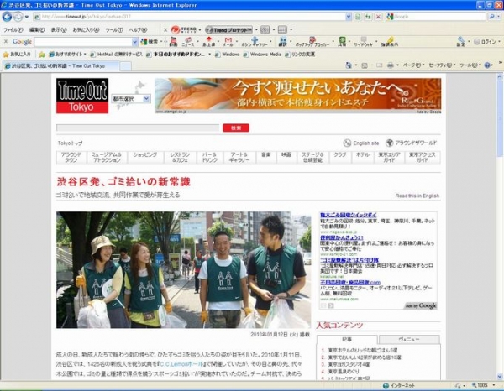Click the Help question mark icon
Viewport: 504px width, 391px height.
click(487, 65)
